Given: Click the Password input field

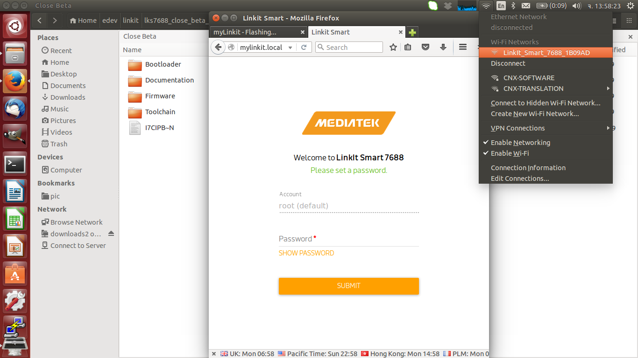Looking at the screenshot, I should click(x=349, y=239).
